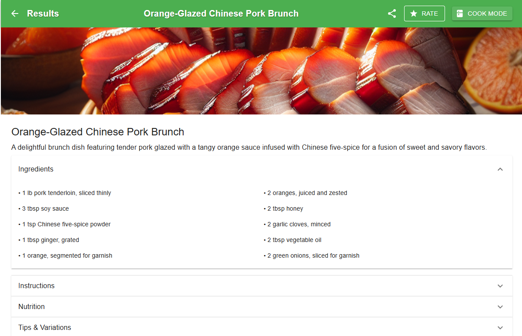Enable COOK MODE
The width and height of the screenshot is (522, 336).
[482, 13]
